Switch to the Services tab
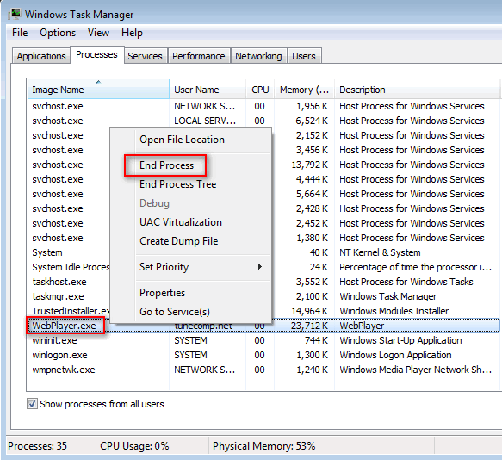The width and height of the screenshot is (502, 460). click(x=145, y=56)
